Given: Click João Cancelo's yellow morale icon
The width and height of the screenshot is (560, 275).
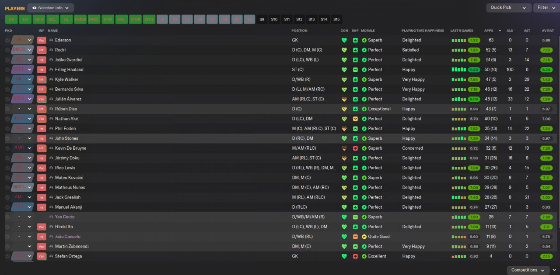Looking at the screenshot, I should [x=364, y=237].
